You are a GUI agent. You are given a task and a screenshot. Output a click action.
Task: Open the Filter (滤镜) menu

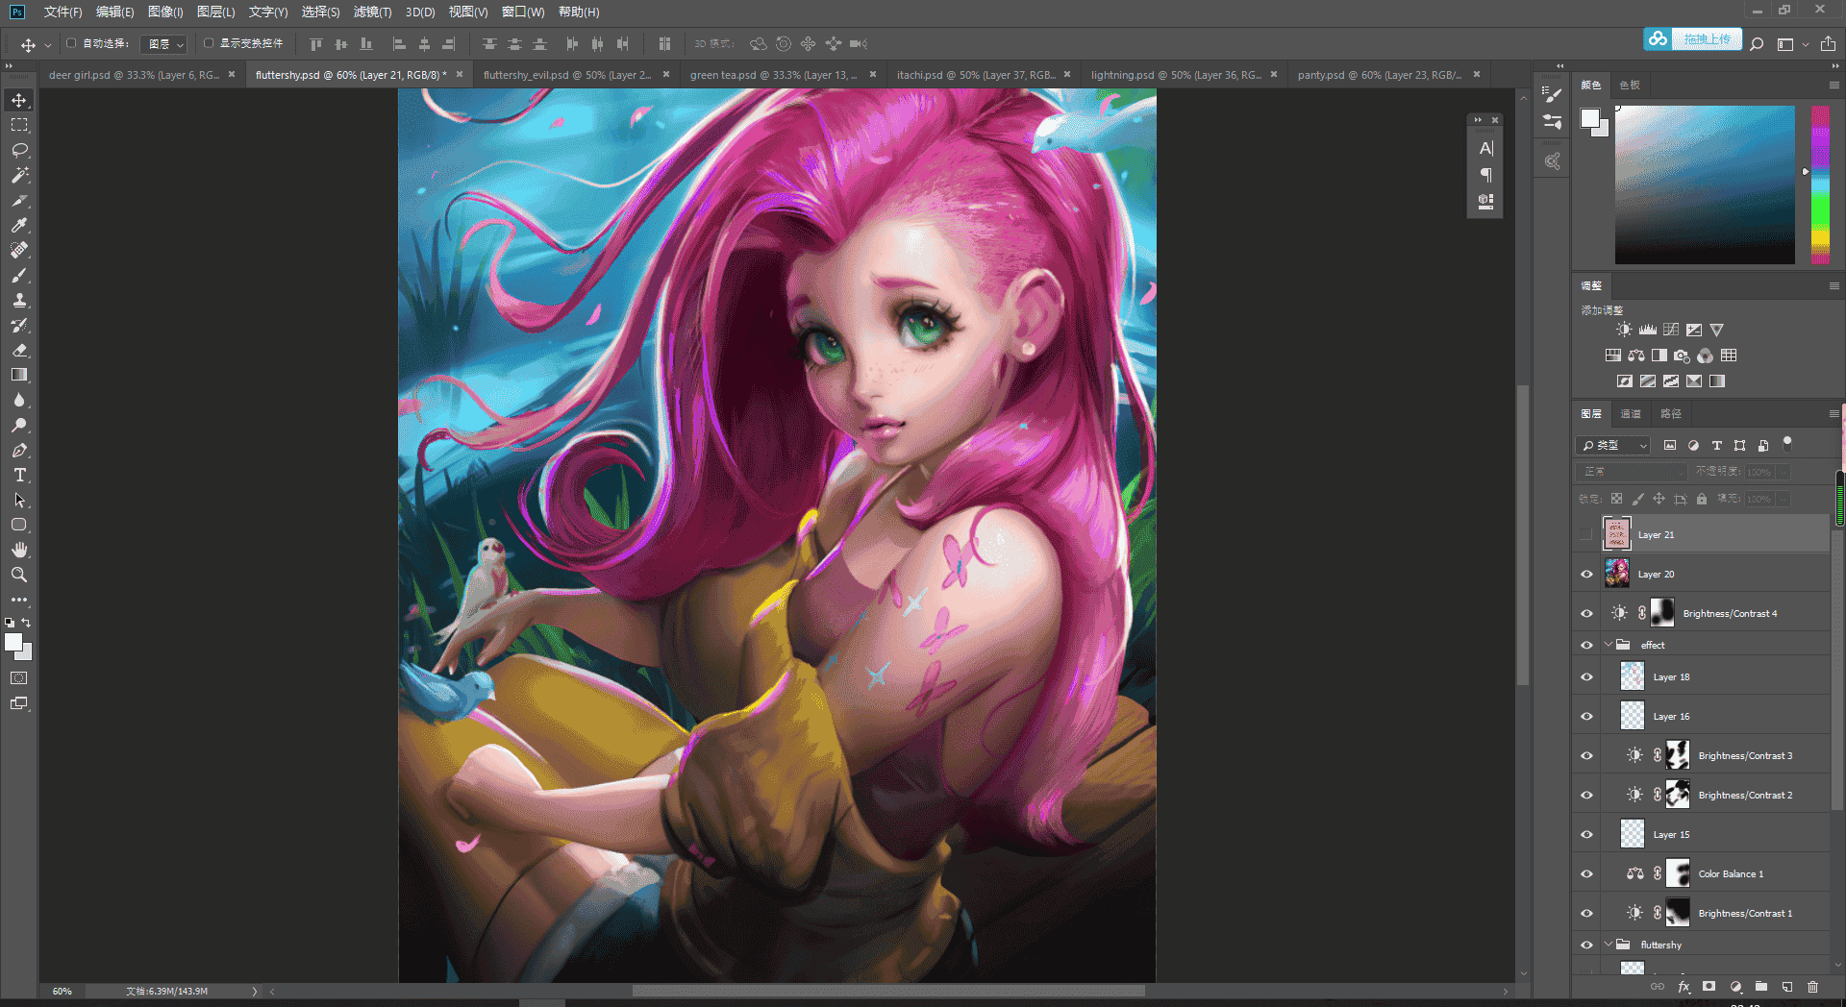pos(372,12)
